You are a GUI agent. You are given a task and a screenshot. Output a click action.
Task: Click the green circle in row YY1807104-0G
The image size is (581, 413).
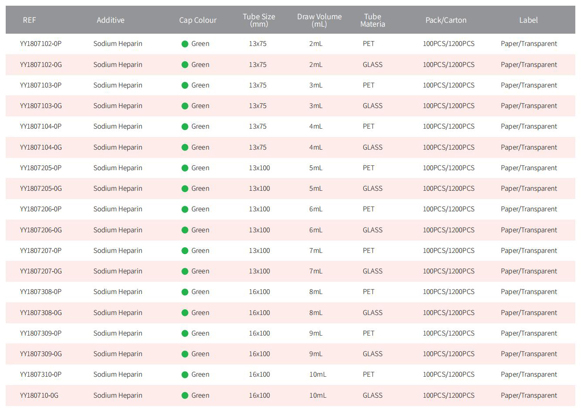click(185, 147)
